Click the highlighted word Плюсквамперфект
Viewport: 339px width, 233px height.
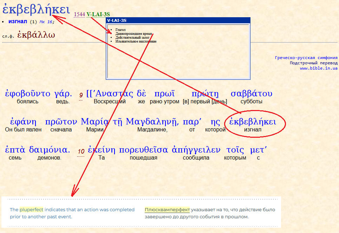167,209
